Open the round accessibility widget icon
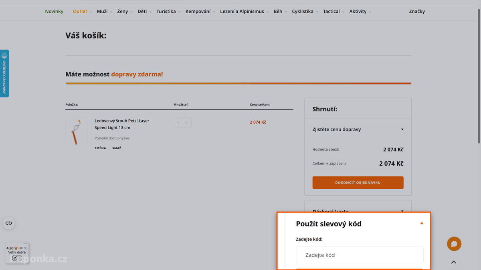This screenshot has height=270, width=481. coord(9,223)
